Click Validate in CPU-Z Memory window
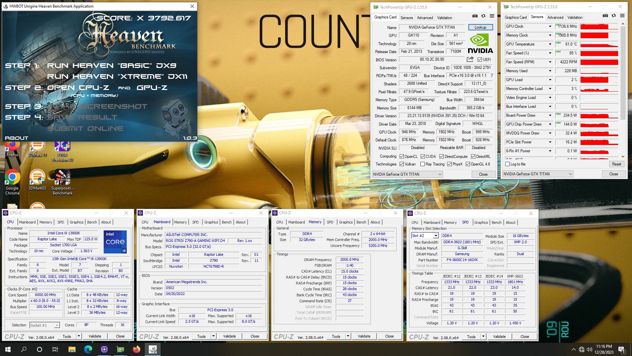 click(364, 336)
